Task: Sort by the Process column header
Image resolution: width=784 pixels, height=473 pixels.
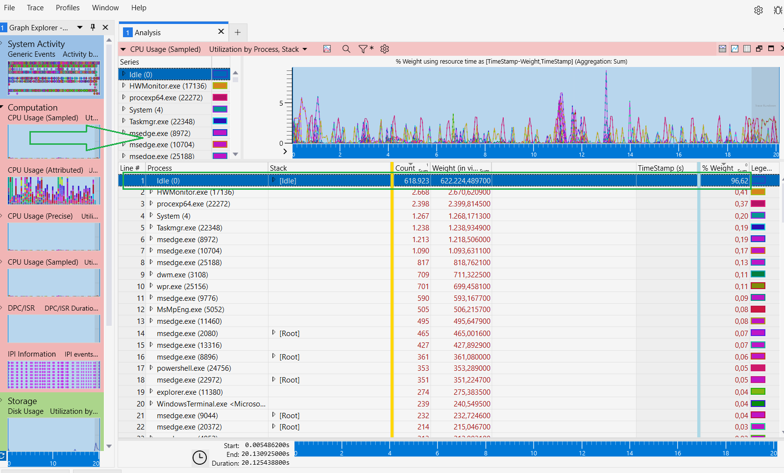Action: point(207,168)
